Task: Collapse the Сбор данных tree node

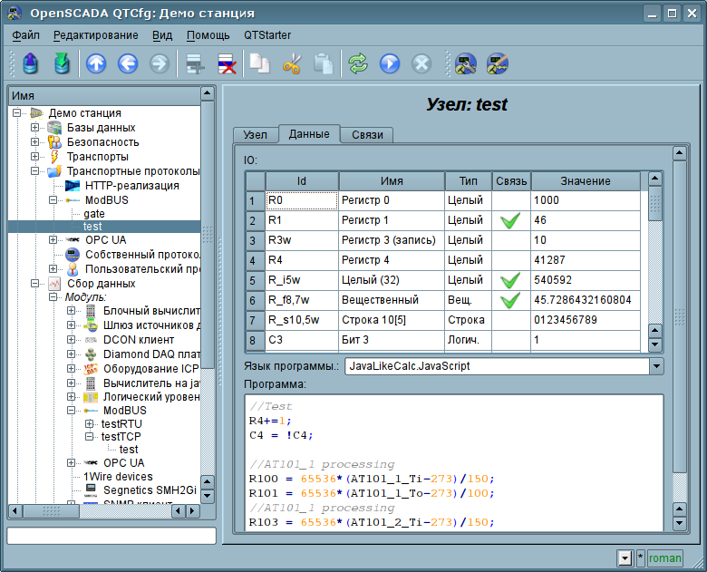Action: (34, 284)
